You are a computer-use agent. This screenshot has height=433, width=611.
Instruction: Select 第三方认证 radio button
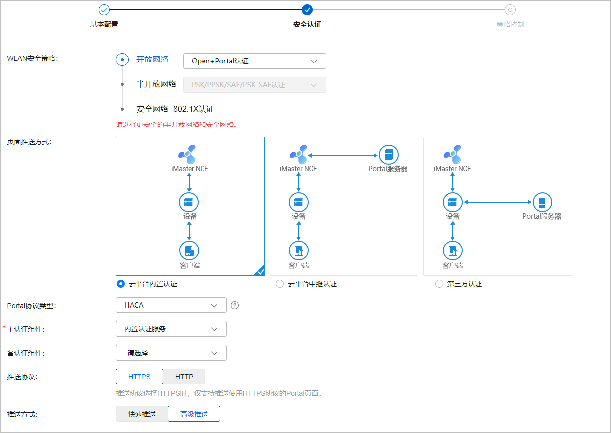(x=439, y=284)
